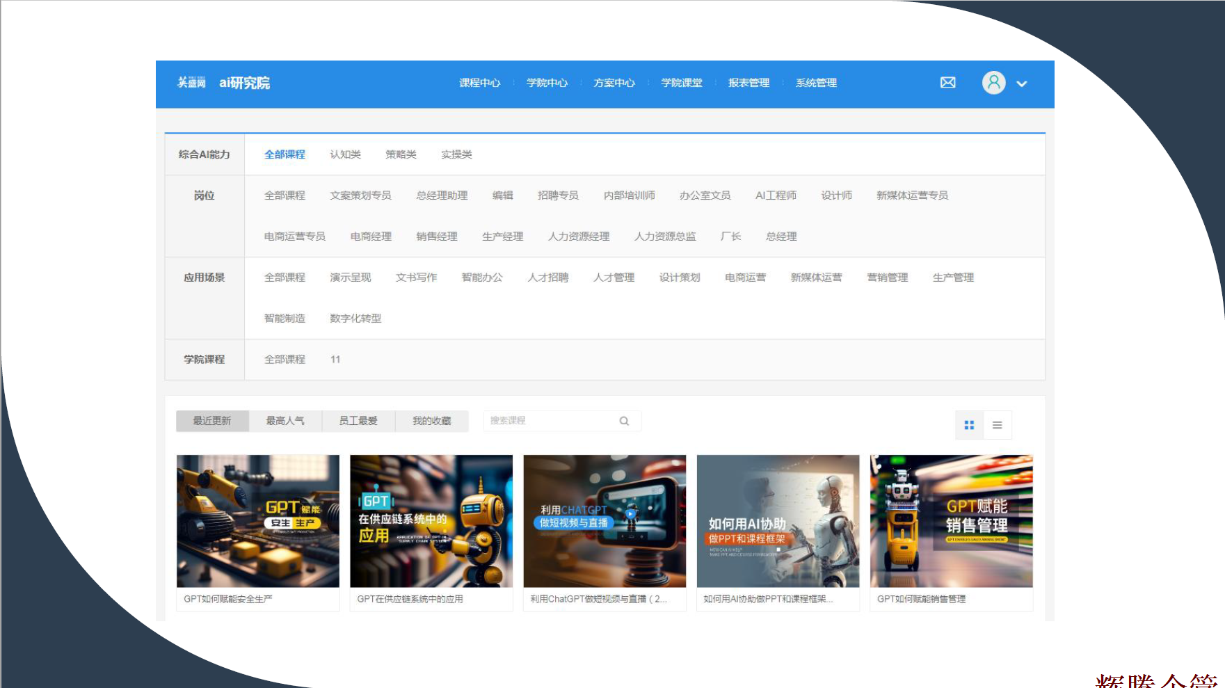This screenshot has height=688, width=1225.
Task: Open the GPT在供应链系统中的应用 course thumbnail
Action: point(431,521)
